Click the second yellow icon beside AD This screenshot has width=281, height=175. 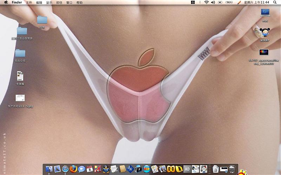(179, 169)
